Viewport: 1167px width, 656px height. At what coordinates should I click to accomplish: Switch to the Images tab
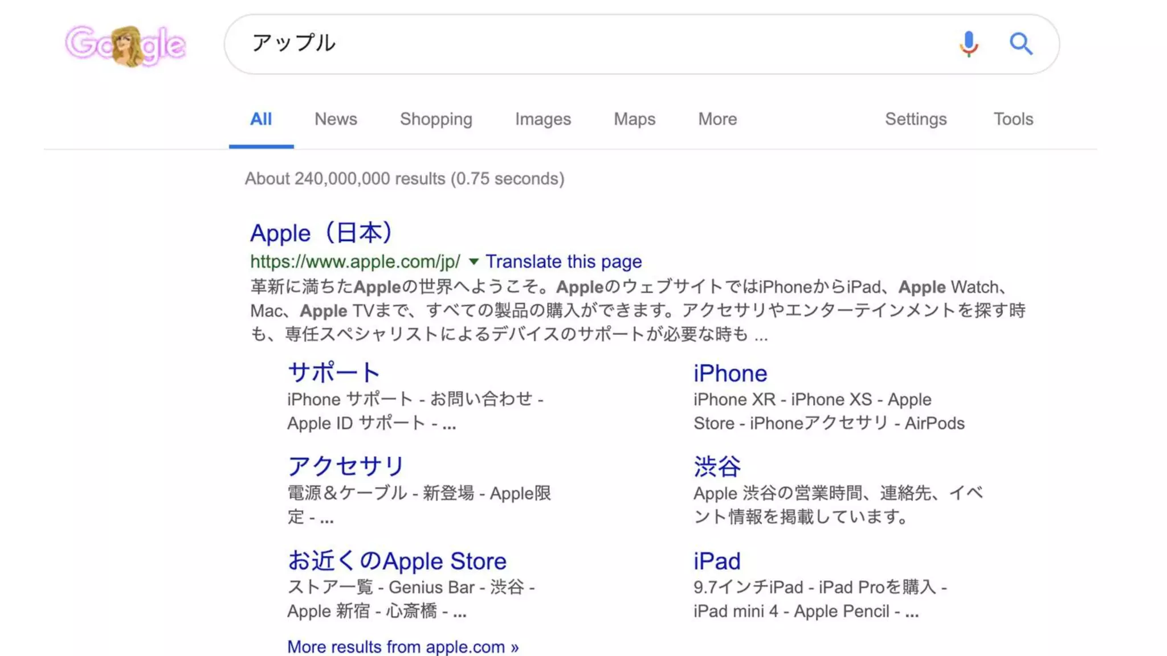point(542,119)
